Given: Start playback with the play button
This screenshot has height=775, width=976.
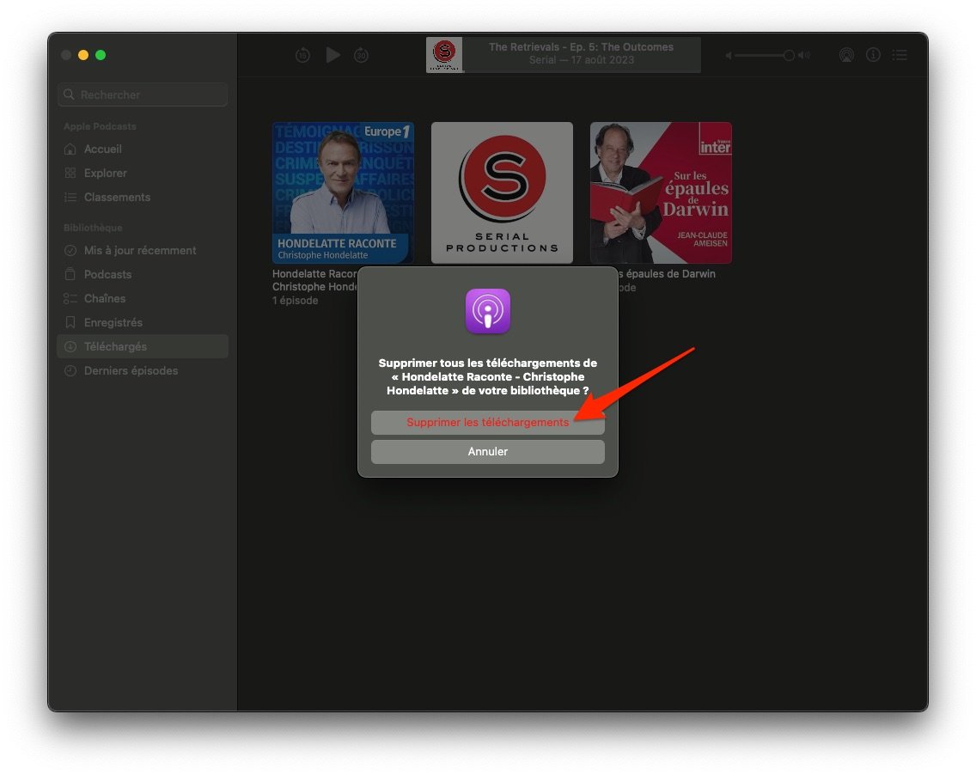Looking at the screenshot, I should tap(333, 55).
